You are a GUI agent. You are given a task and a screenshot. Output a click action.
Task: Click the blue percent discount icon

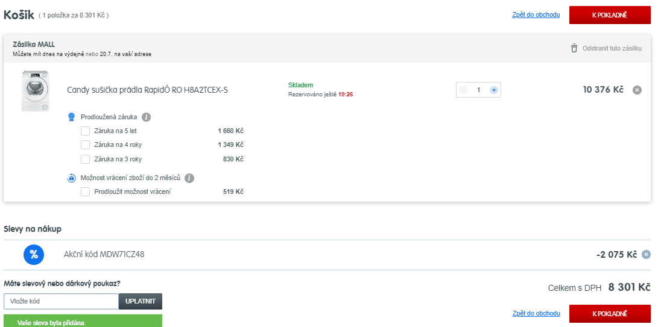[34, 254]
